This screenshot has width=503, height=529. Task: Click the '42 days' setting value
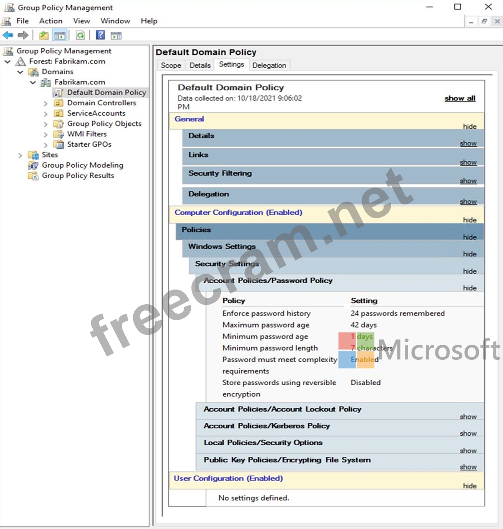(364, 325)
